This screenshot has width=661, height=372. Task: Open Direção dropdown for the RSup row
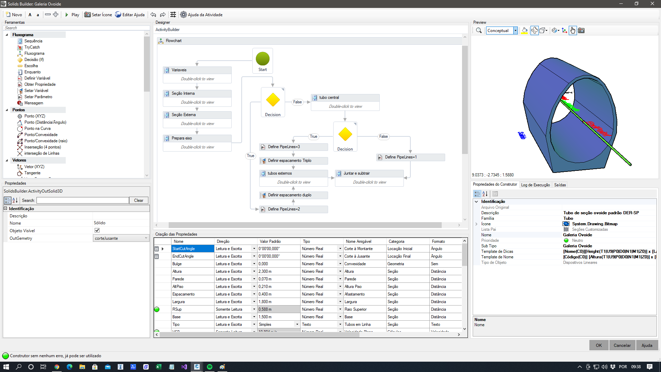[254, 309]
